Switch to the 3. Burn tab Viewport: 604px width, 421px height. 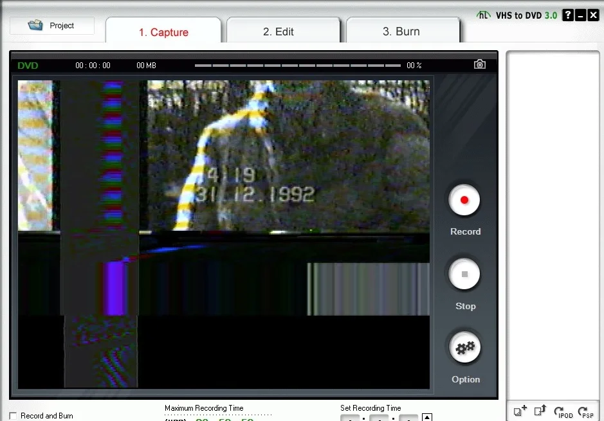403,30
